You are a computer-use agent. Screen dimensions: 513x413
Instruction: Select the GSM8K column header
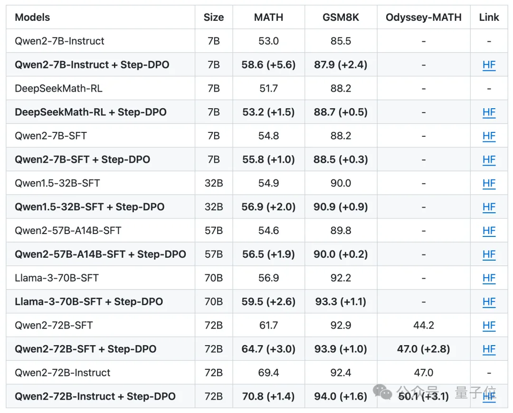point(341,18)
